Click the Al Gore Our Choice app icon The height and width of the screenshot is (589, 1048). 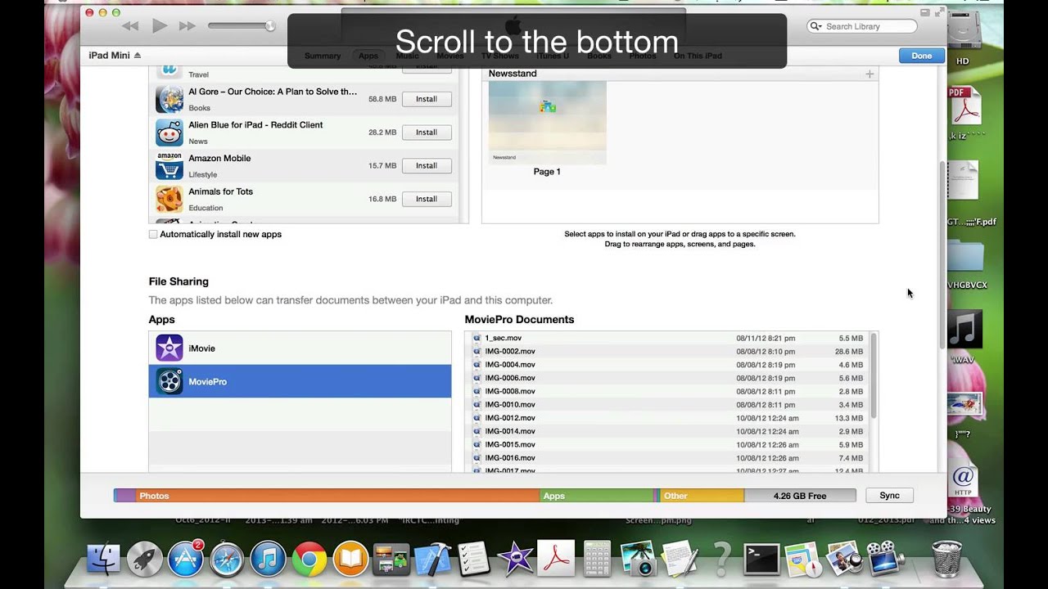tap(169, 99)
